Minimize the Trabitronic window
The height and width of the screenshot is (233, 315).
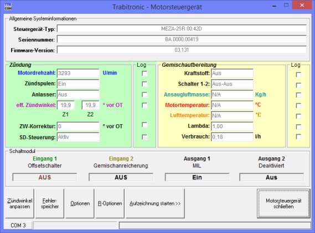click(x=274, y=6)
